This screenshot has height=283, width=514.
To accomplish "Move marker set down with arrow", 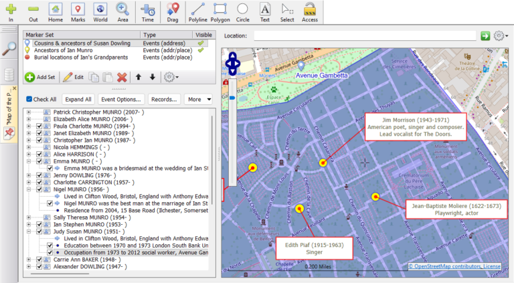I will (x=153, y=78).
